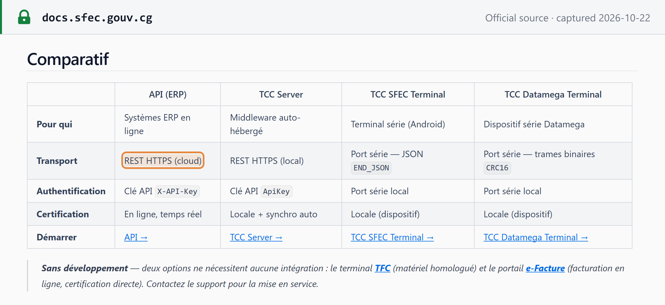Click the END_JSON code tag
This screenshot has width=665, height=305.
point(371,168)
